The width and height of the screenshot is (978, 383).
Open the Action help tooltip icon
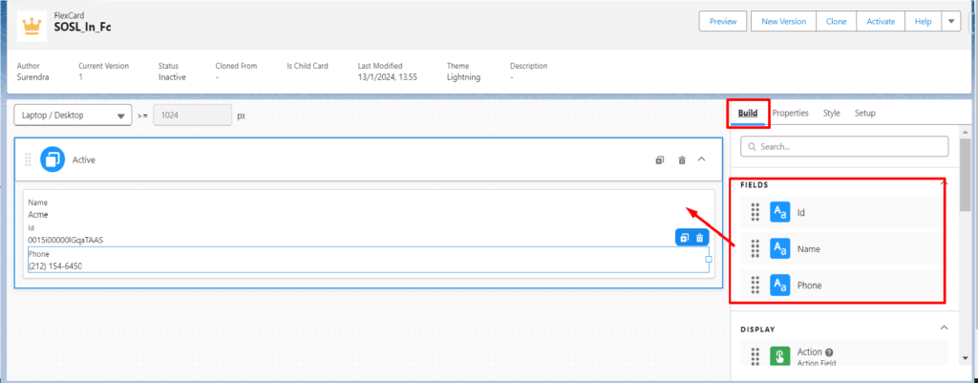tap(829, 352)
